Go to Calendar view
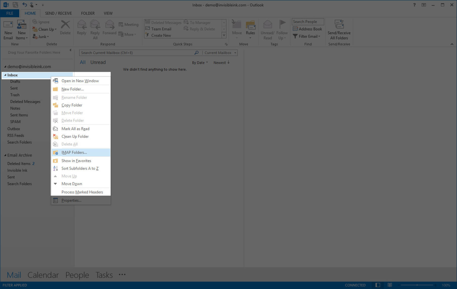This screenshot has height=289, width=457. pos(43,275)
